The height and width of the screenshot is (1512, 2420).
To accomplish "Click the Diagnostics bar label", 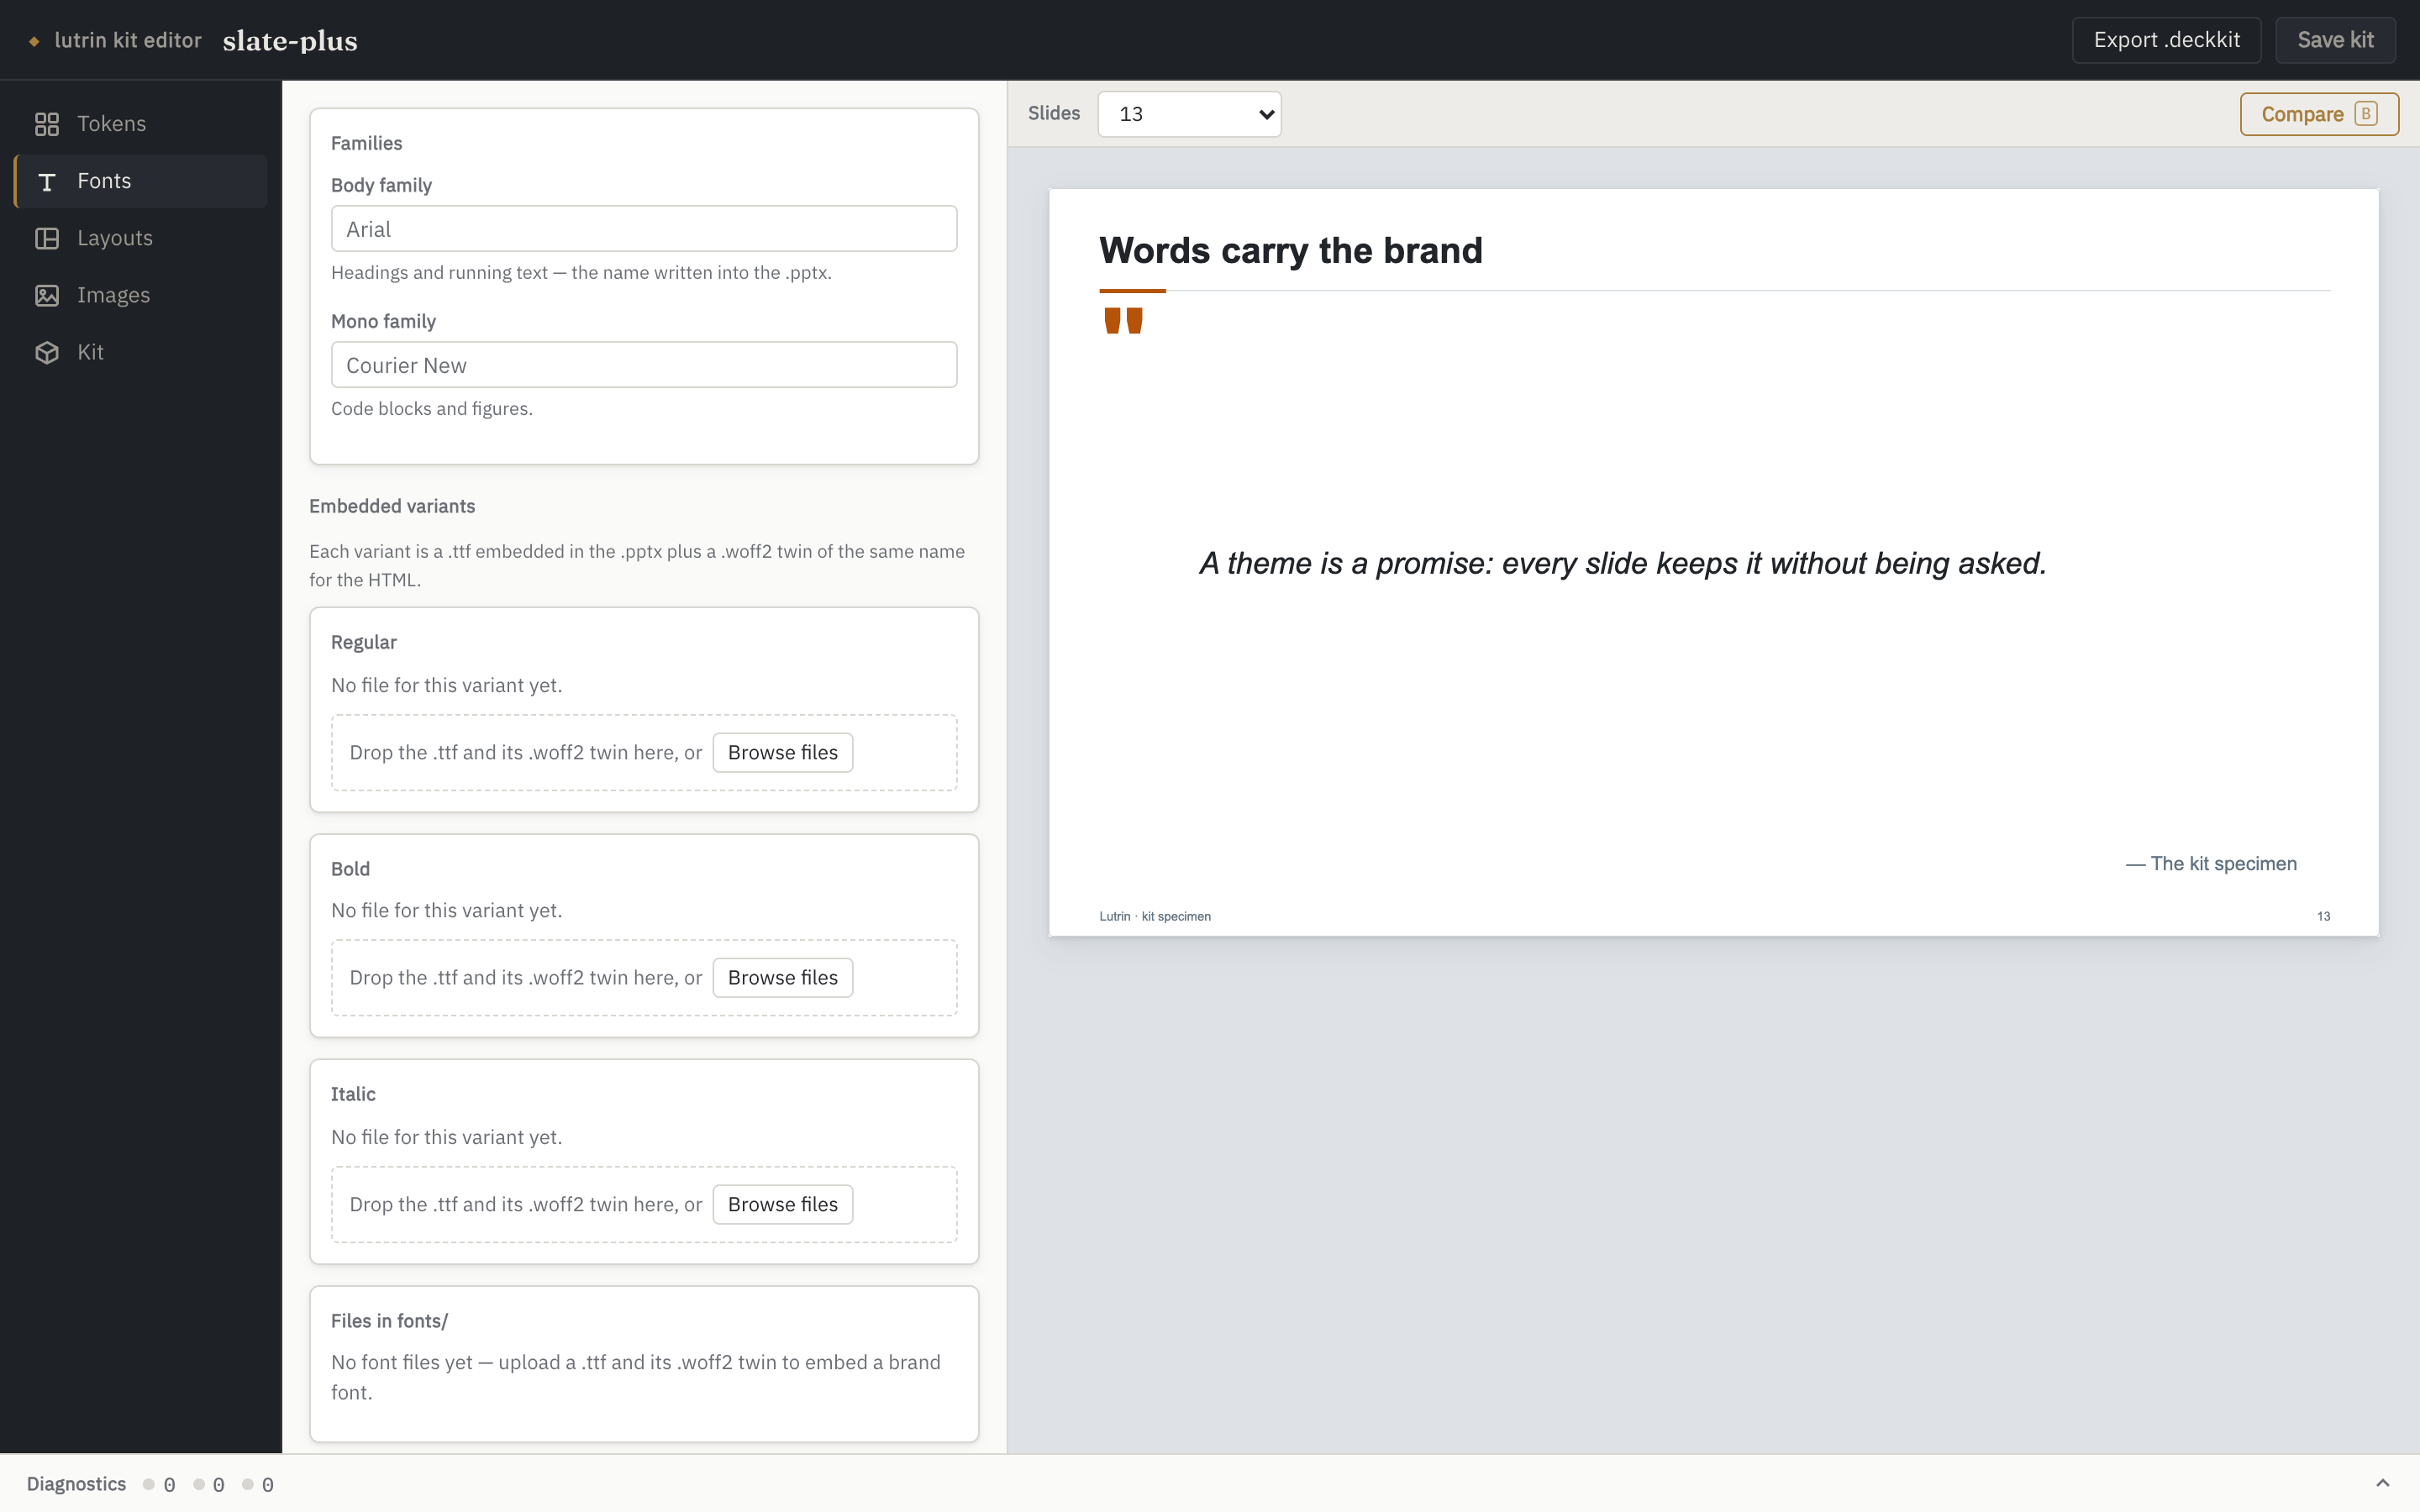I will coord(76,1484).
